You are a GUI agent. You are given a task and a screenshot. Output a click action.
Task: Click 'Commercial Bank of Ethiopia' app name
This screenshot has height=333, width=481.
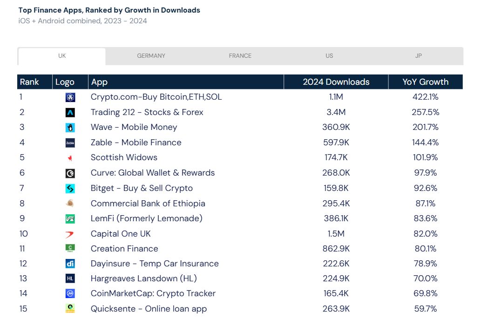click(x=148, y=204)
